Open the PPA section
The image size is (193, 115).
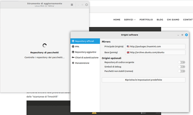coord(85,47)
